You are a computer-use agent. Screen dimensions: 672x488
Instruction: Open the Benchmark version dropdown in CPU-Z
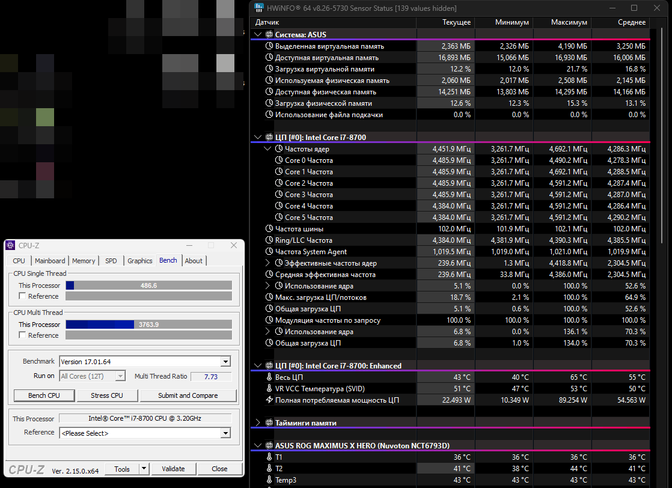[226, 362]
